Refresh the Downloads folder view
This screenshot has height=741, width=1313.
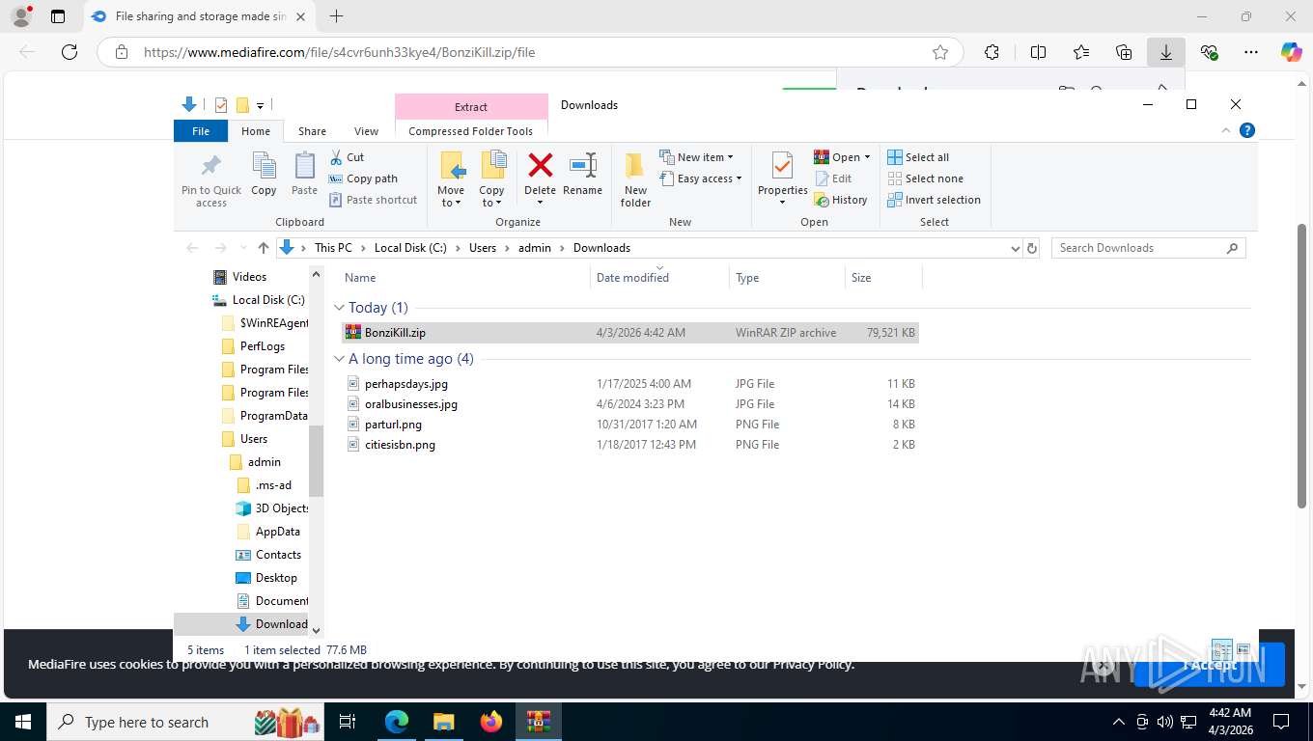pyautogui.click(x=1032, y=248)
